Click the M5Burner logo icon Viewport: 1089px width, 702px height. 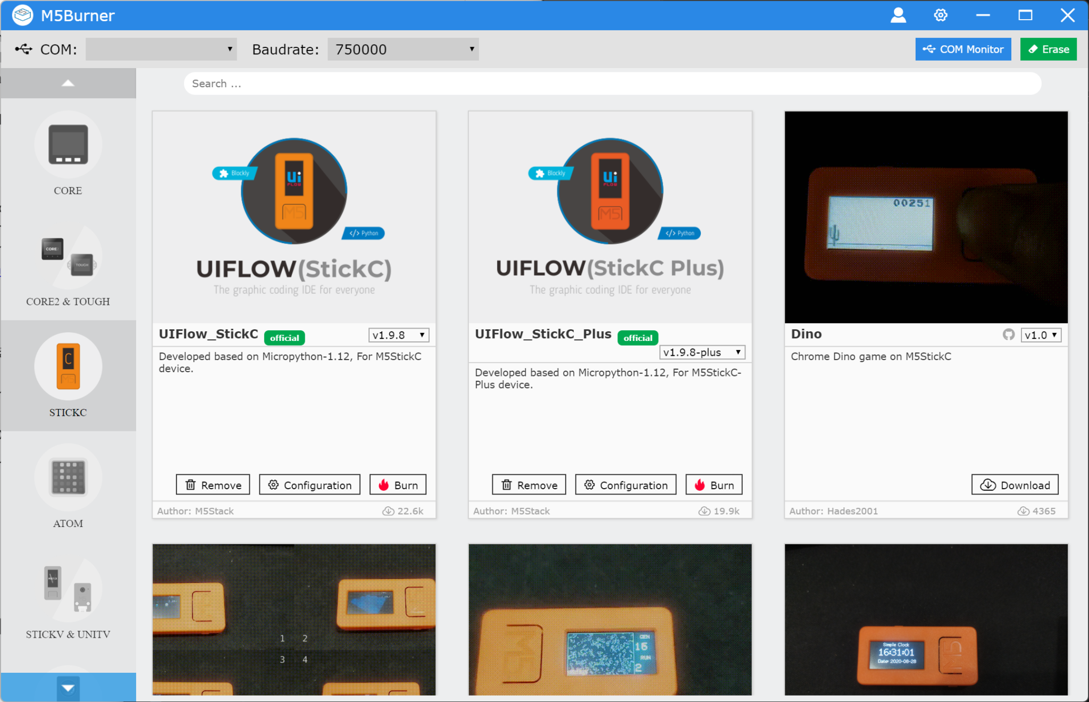[x=22, y=15]
